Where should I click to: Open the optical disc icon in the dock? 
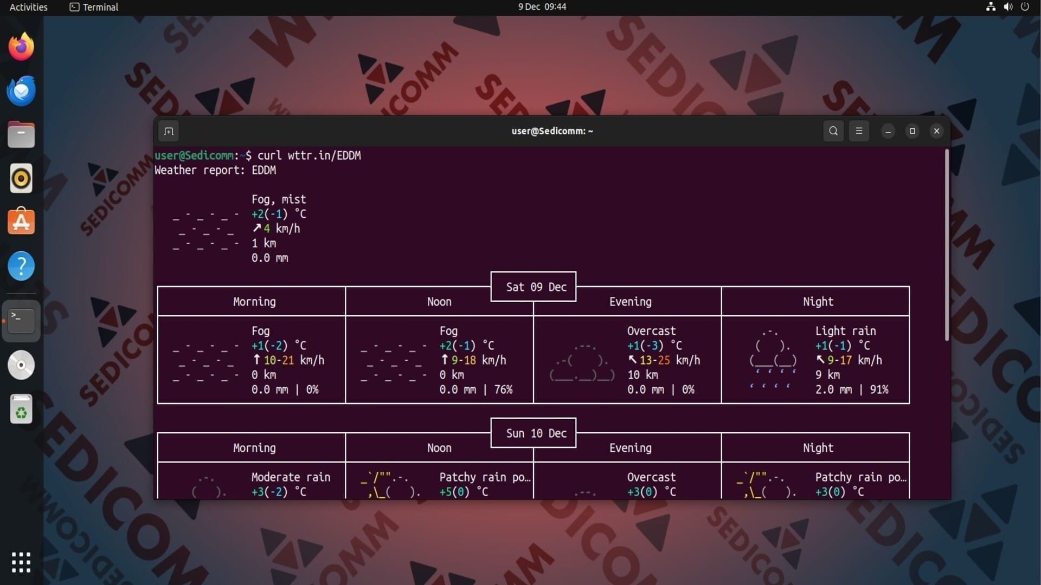(x=21, y=365)
